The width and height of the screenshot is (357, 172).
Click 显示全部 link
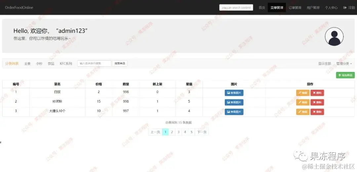325,63
